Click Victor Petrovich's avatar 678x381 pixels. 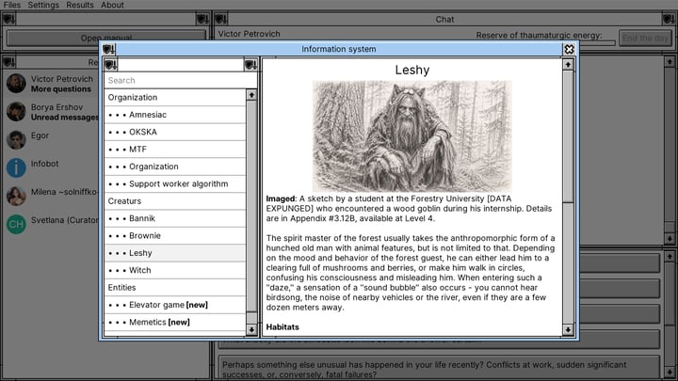click(x=16, y=84)
